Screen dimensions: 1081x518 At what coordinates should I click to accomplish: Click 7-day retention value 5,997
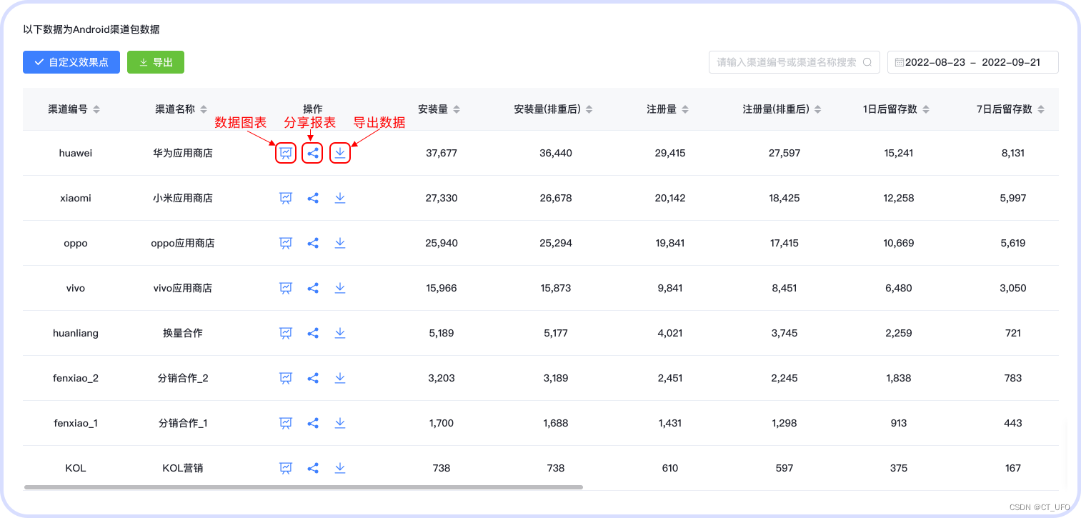click(1013, 198)
